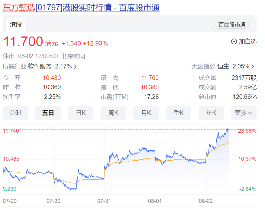Click the 07-29 date on chart axis

coord(10,201)
